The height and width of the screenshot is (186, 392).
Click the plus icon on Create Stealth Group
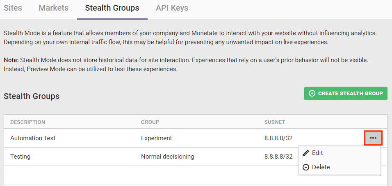[x=312, y=93]
